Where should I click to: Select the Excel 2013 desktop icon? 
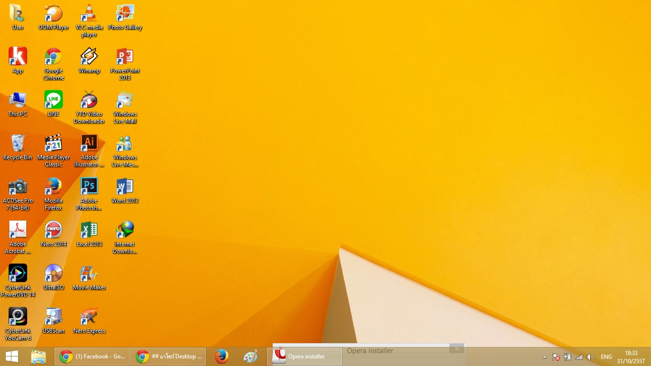89,234
